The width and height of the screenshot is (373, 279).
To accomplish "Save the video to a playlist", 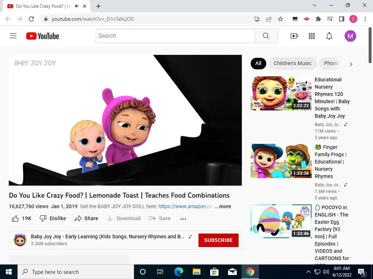I will point(160,218).
